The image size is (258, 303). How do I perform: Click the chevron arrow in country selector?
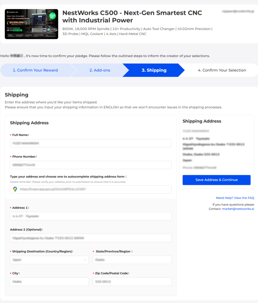click(x=85, y=260)
